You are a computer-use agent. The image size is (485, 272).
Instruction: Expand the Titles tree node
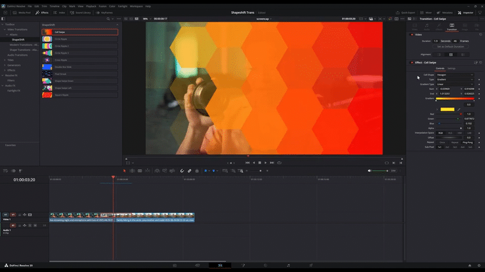tap(5, 60)
